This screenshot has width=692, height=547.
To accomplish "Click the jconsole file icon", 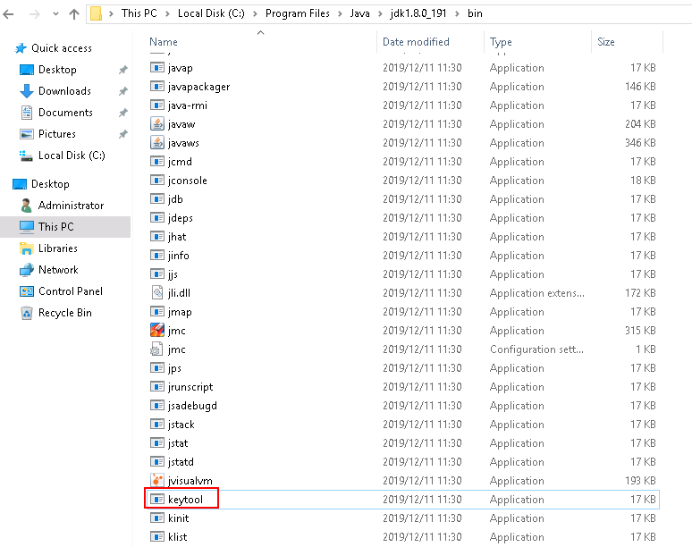I will (157, 180).
